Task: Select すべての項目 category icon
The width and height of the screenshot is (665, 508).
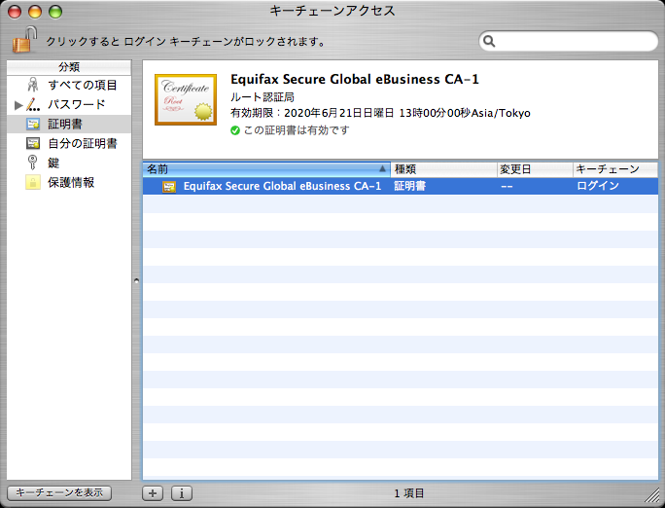Action: [33, 85]
